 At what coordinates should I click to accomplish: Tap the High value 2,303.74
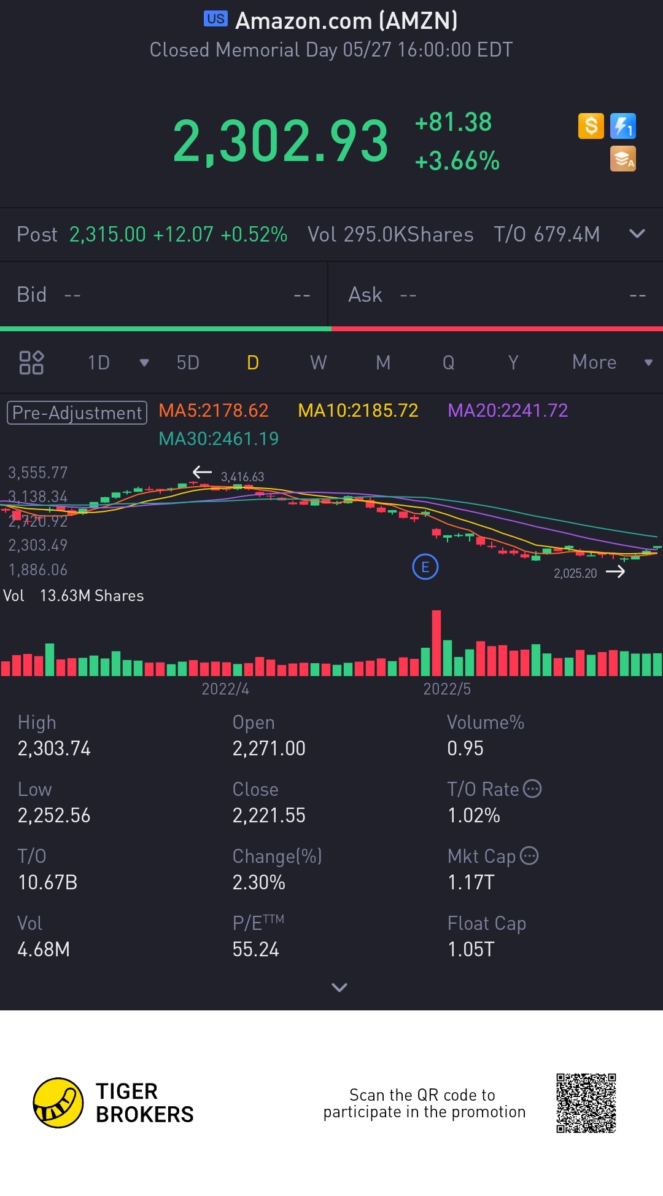tap(54, 749)
